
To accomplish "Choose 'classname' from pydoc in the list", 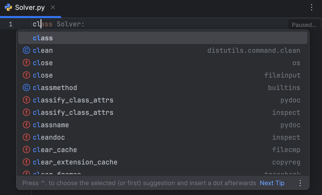I will [51, 125].
